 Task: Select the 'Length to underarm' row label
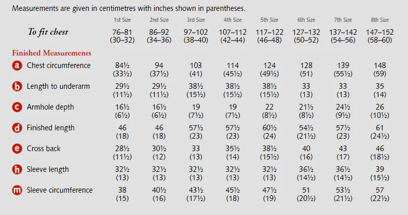58,86
